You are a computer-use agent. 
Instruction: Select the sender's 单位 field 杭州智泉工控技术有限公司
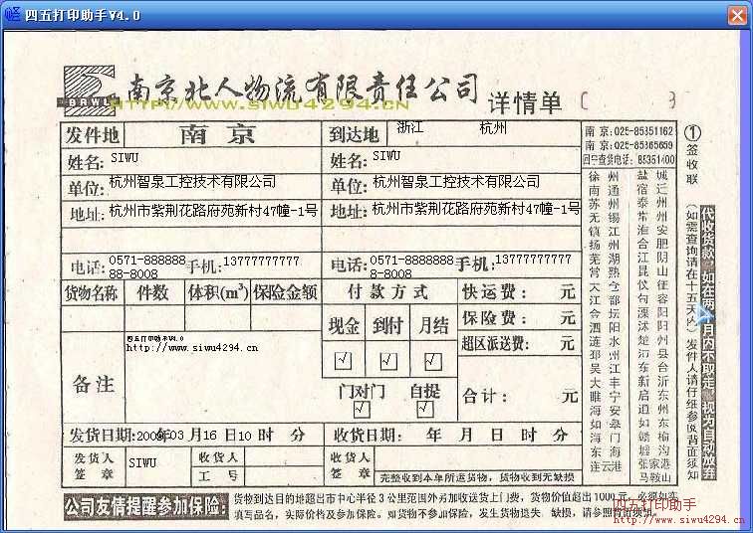(x=193, y=182)
